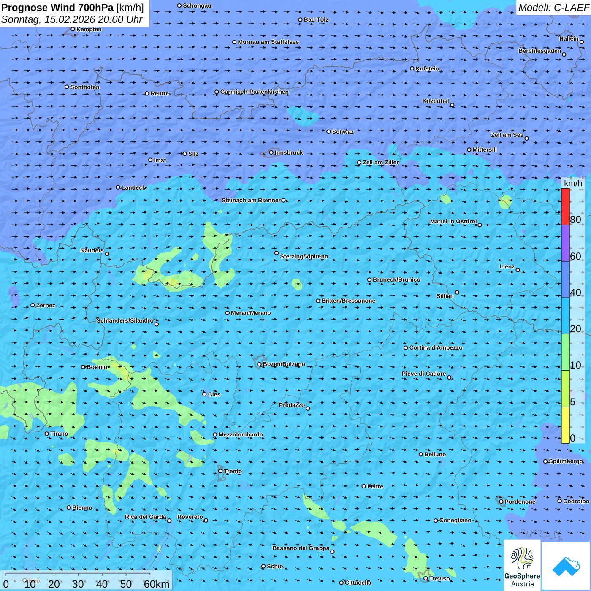Click the 'Mezzolombardo' label
This screenshot has height=591, width=591.
click(x=241, y=434)
